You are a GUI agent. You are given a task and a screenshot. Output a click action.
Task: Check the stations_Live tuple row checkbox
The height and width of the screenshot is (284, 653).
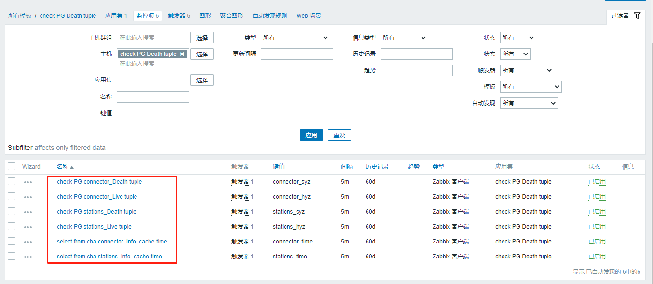pyautogui.click(x=12, y=226)
